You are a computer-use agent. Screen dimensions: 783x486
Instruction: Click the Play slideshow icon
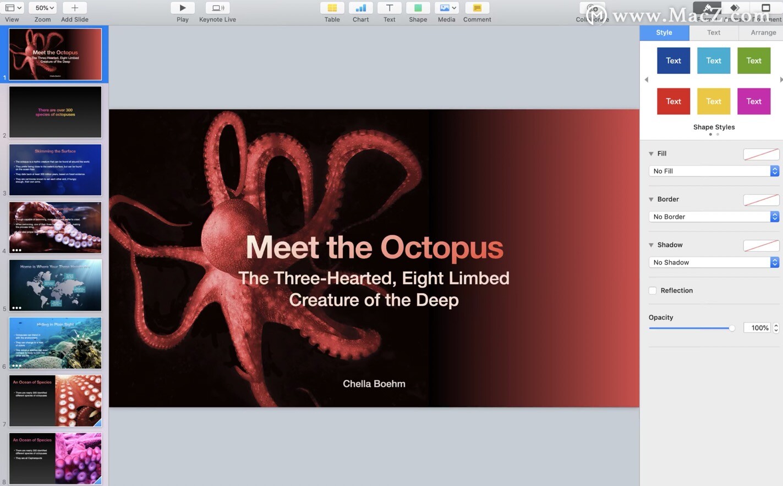coord(182,8)
